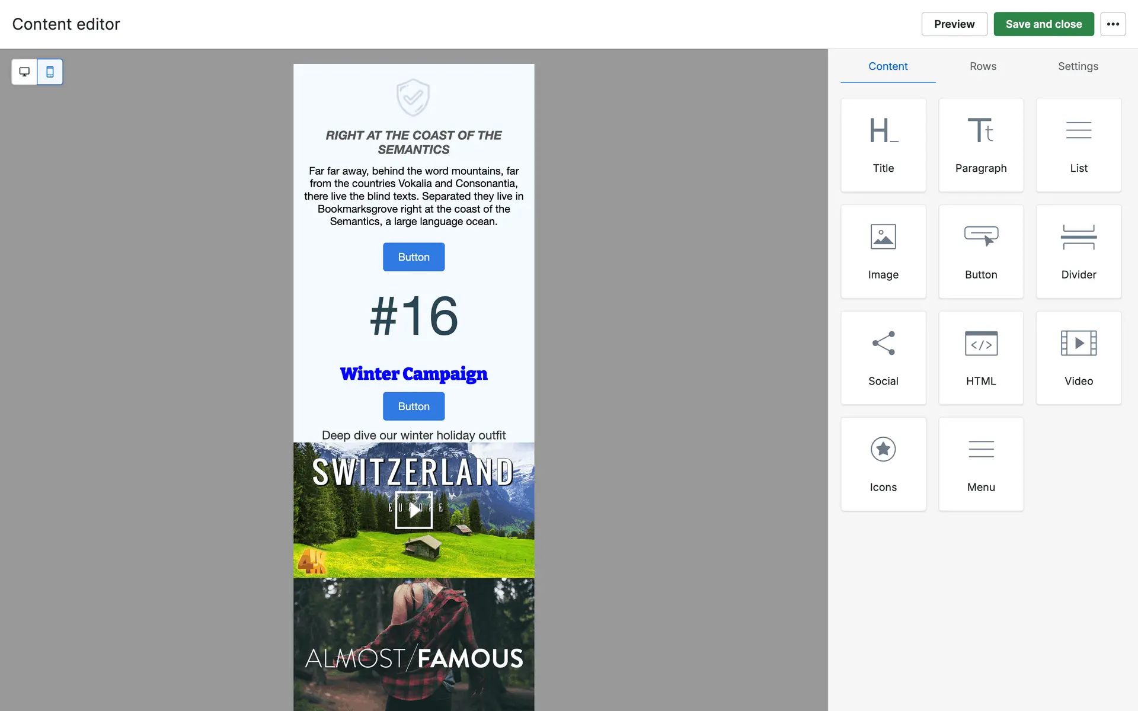The image size is (1138, 711).
Task: Switch to the Rows tab
Action: point(983,66)
